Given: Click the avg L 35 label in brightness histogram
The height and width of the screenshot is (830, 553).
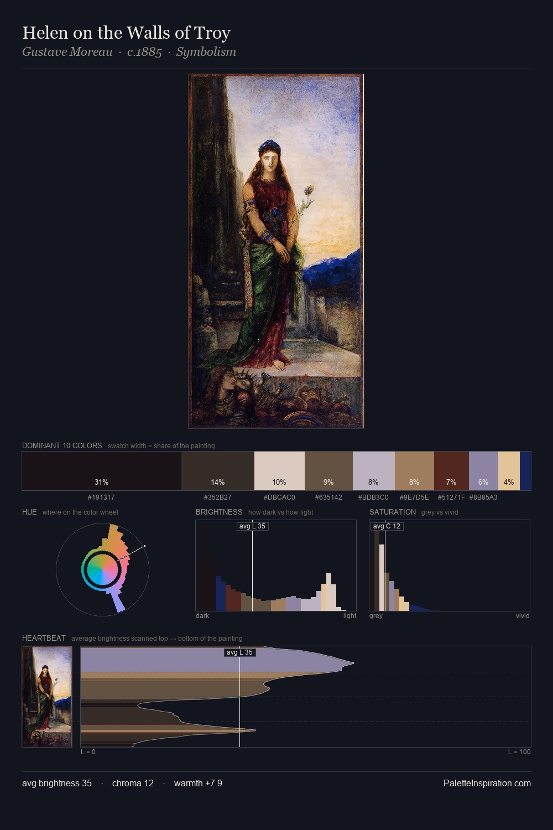Looking at the screenshot, I should pyautogui.click(x=252, y=526).
